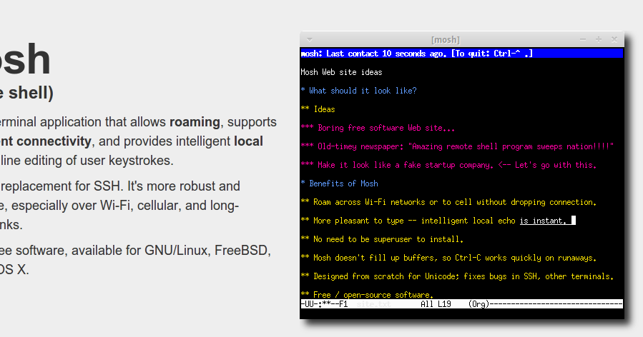Image resolution: width=643 pixels, height=337 pixels.
Task: Click the 'Free / open-source software.' line
Action: [x=367, y=295]
